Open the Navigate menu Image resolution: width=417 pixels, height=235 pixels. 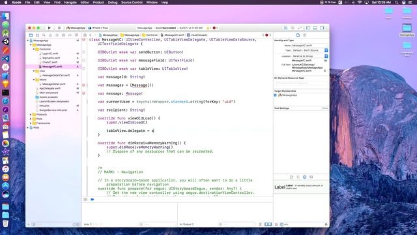[70, 3]
